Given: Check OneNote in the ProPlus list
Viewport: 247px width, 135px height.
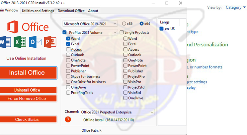Looking at the screenshot, I should click(x=68, y=60).
